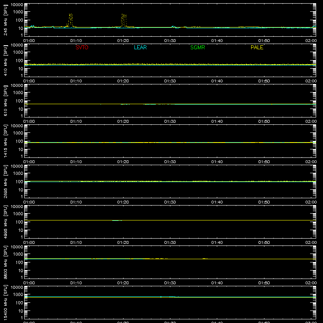Click the 10 y-axis label of the 1415 MHz panel

pos(21,149)
